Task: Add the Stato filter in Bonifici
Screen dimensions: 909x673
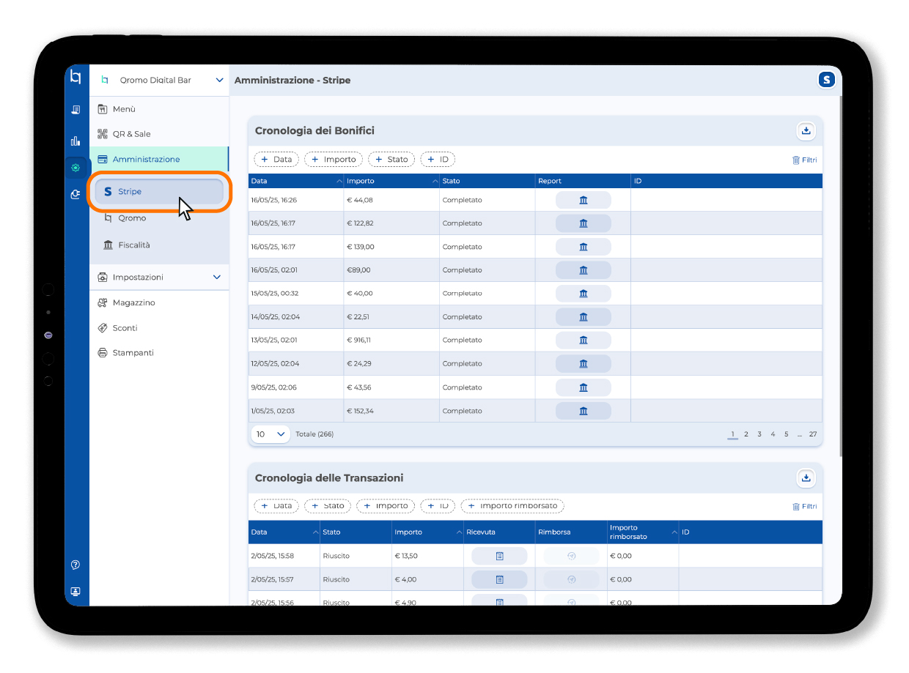Action: pos(391,159)
